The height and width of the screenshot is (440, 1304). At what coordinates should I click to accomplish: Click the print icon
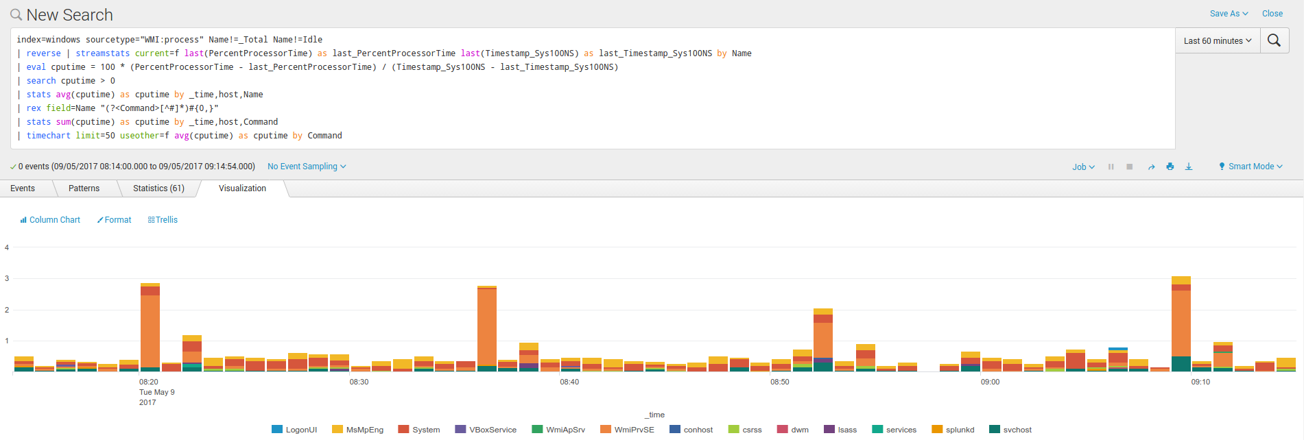point(1170,167)
